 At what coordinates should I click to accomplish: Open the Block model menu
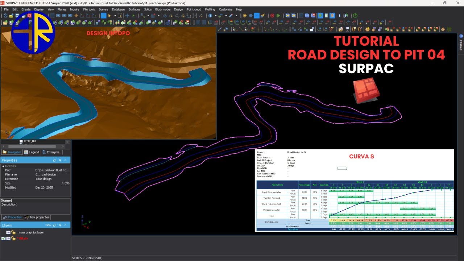click(163, 9)
